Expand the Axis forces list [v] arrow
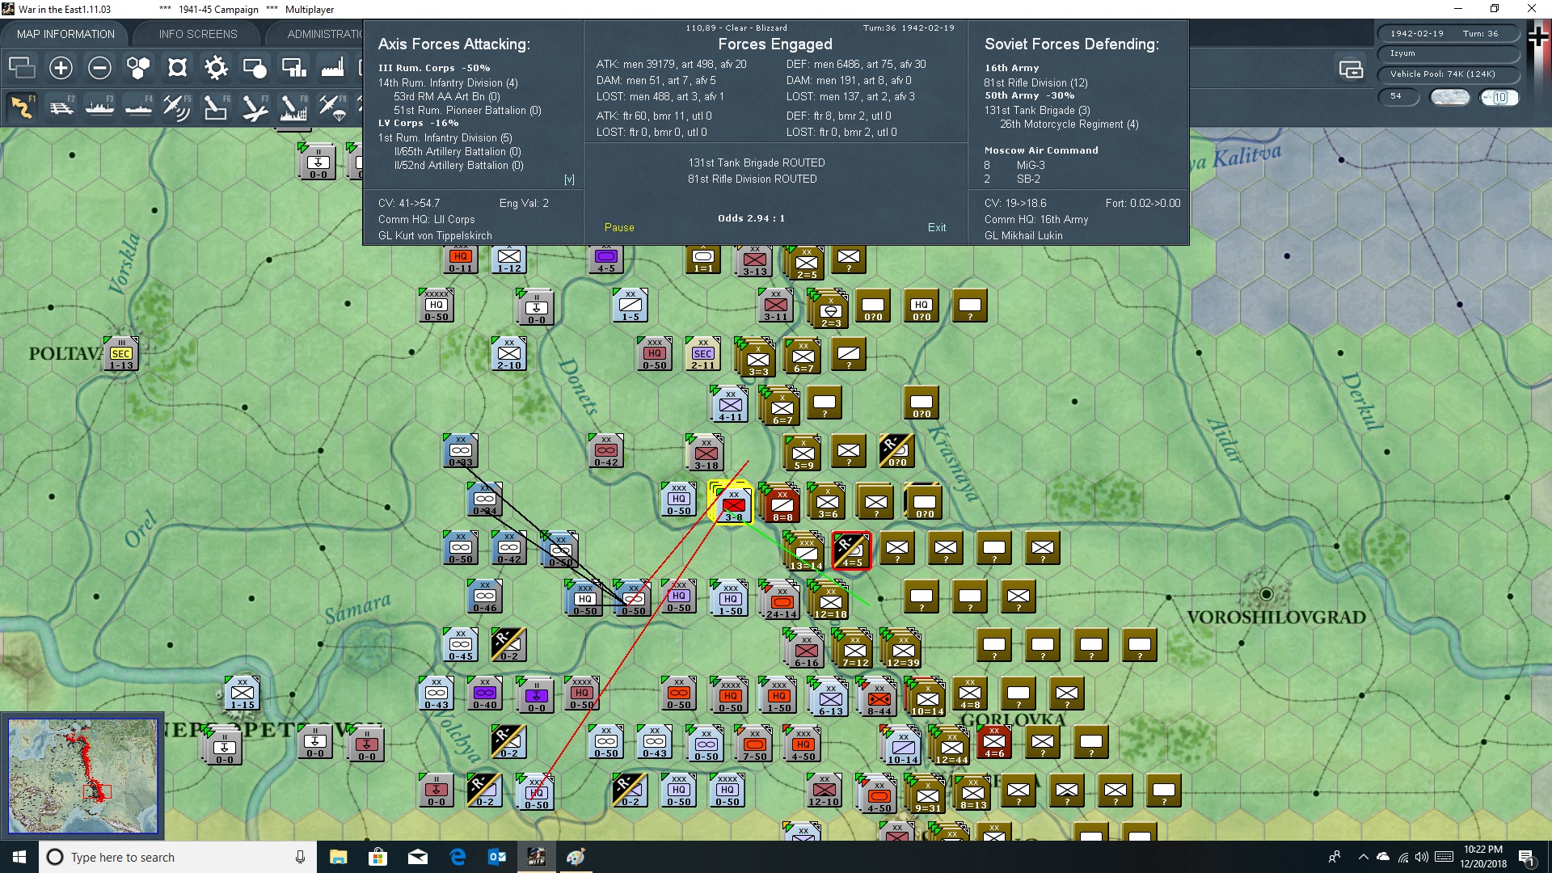Image resolution: width=1552 pixels, height=873 pixels. (x=569, y=179)
